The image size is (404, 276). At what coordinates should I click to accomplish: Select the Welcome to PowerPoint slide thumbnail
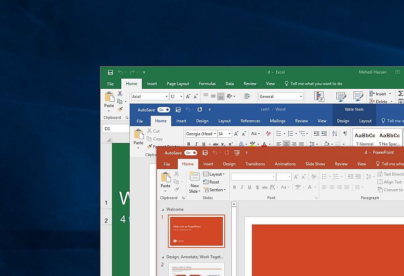pyautogui.click(x=196, y=232)
